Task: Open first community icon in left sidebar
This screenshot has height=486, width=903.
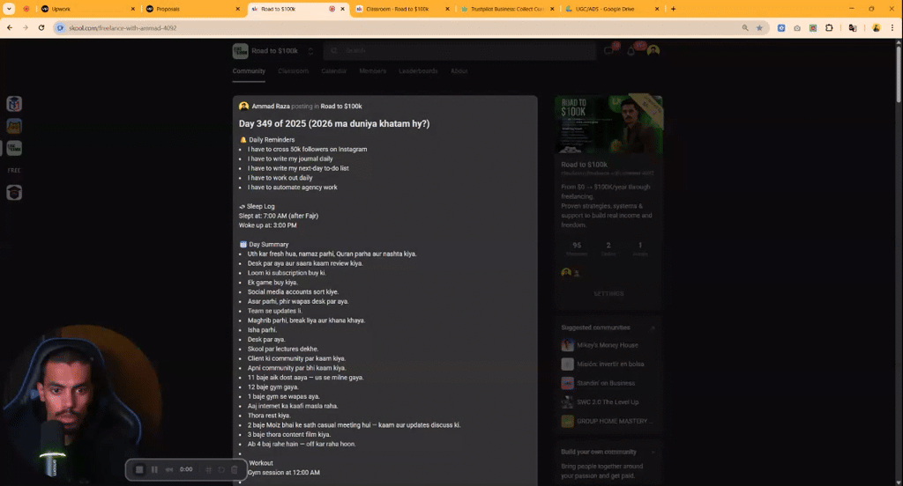Action: click(14, 104)
